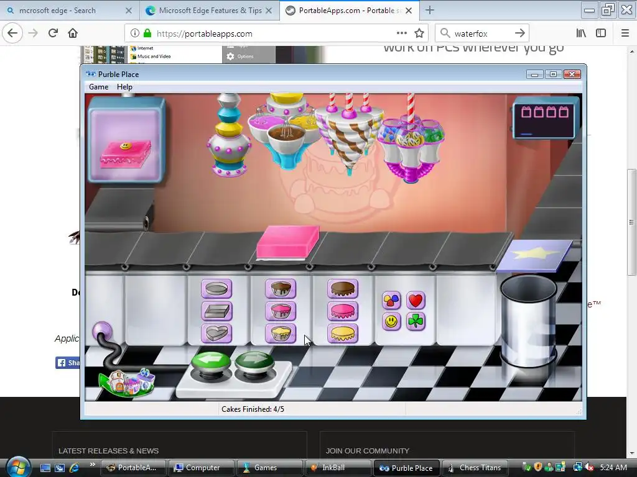
Task: Select the round cake pan button
Action: 216,289
